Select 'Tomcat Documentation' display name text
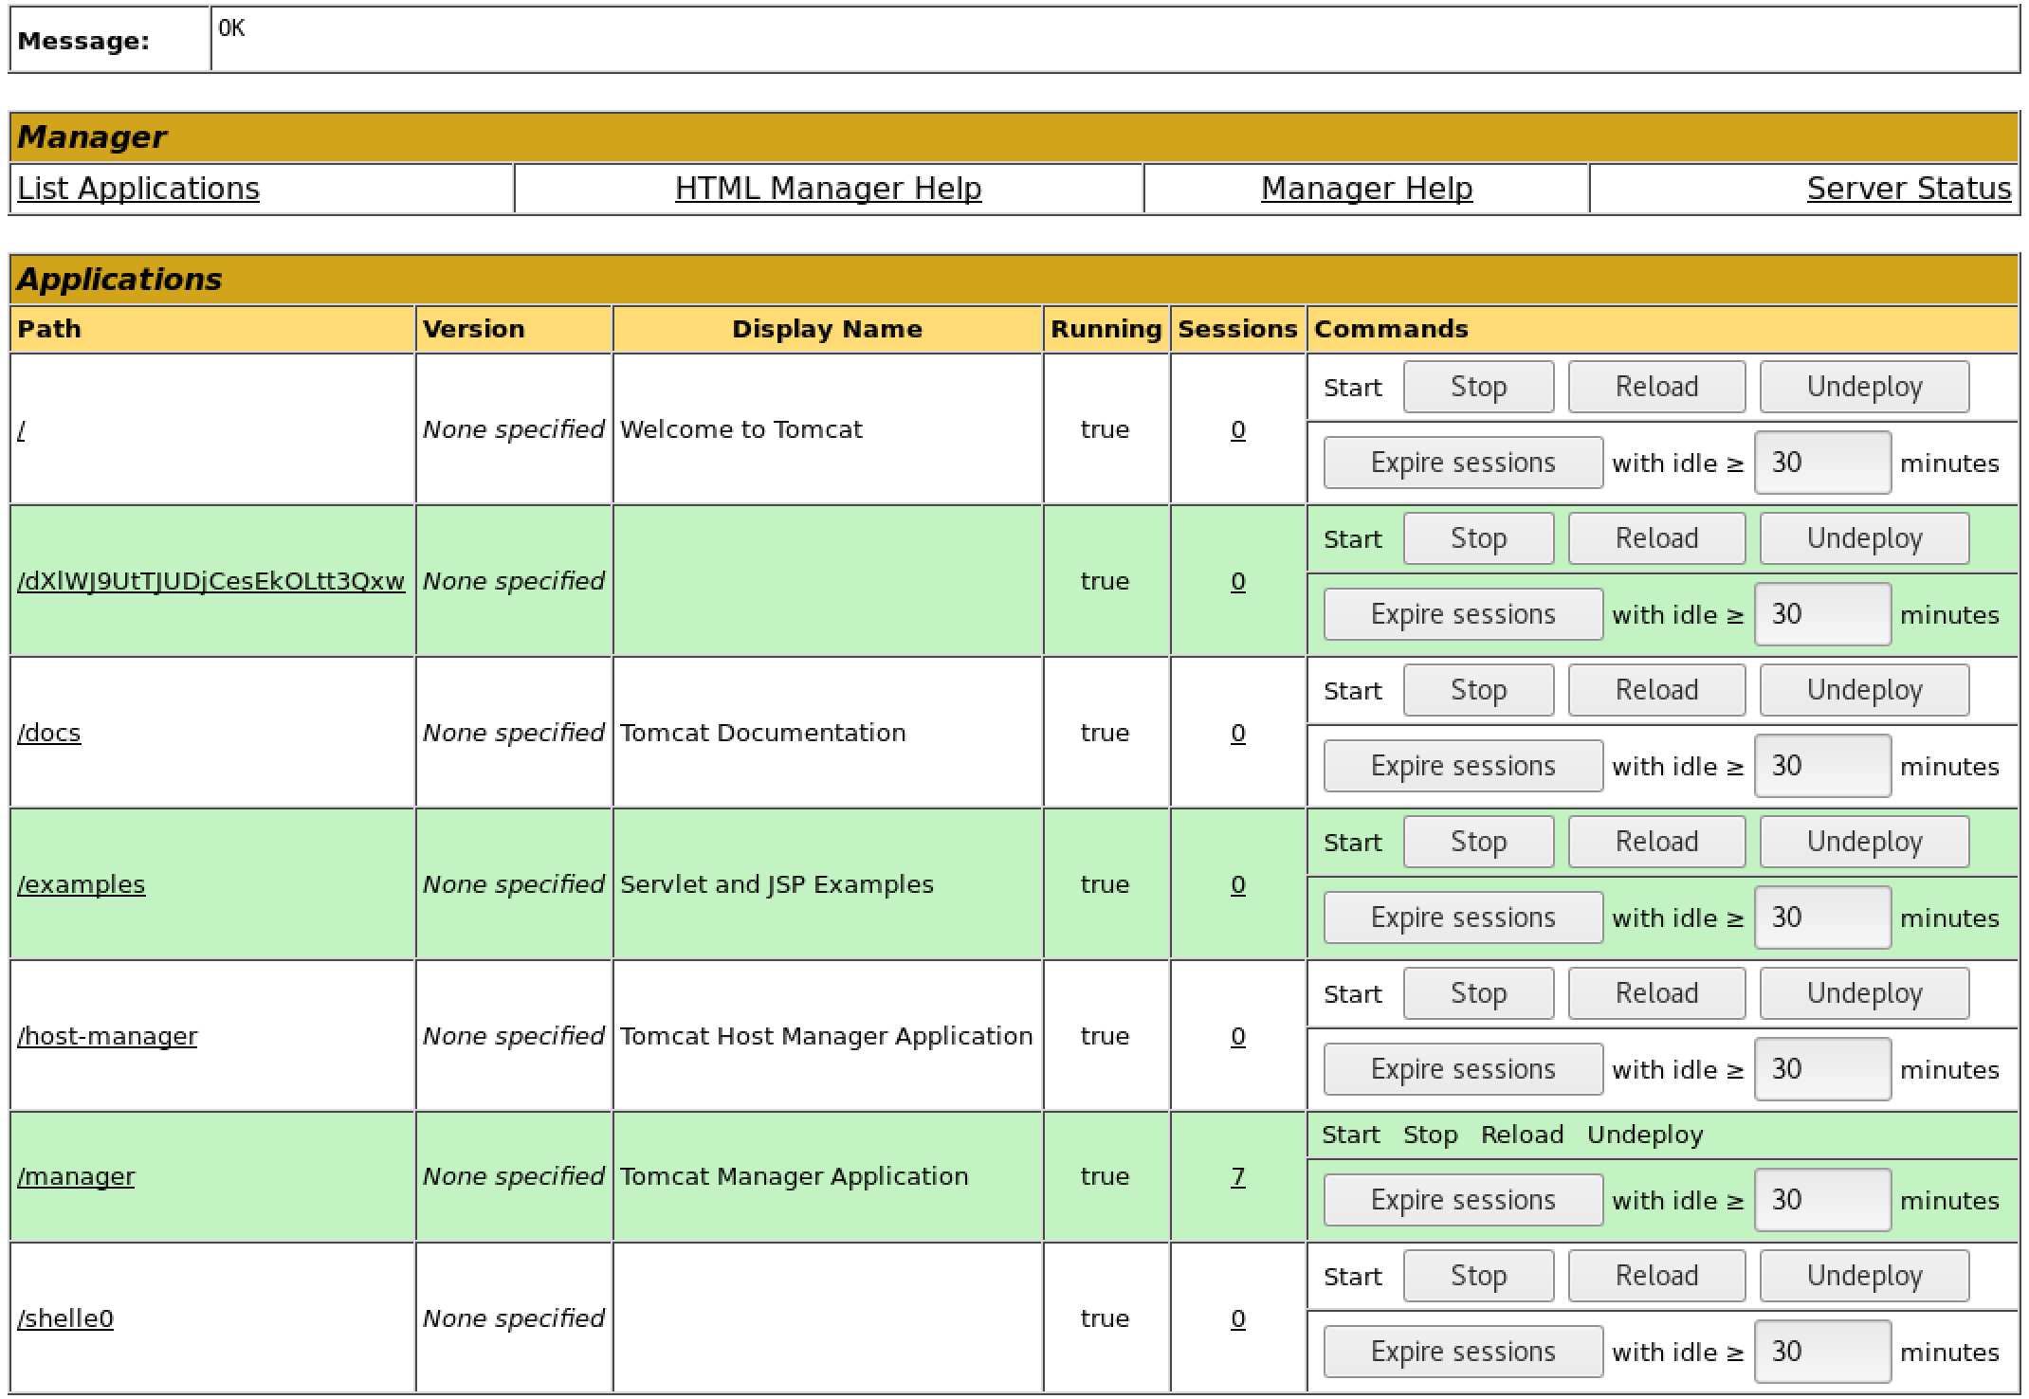Image resolution: width=2029 pixels, height=1399 pixels. pos(763,733)
